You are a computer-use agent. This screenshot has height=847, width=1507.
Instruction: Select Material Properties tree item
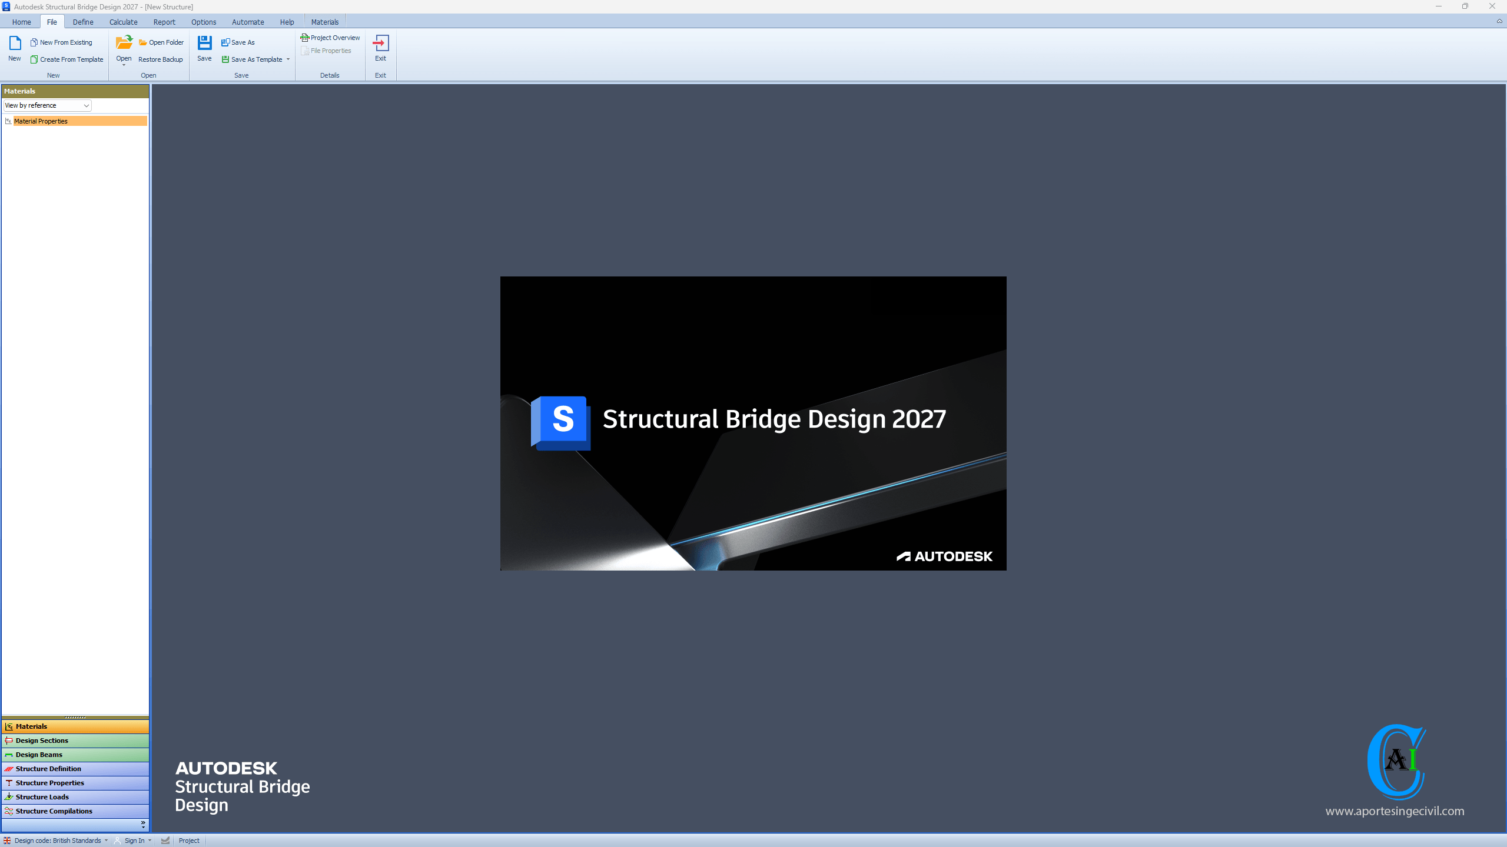point(41,121)
